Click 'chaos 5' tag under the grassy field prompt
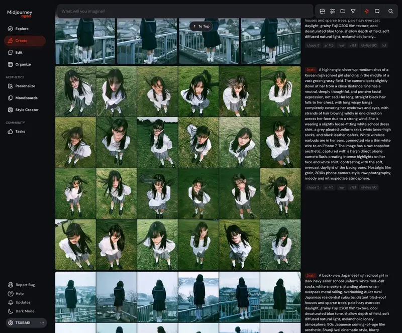This screenshot has height=333, width=402. pyautogui.click(x=313, y=187)
